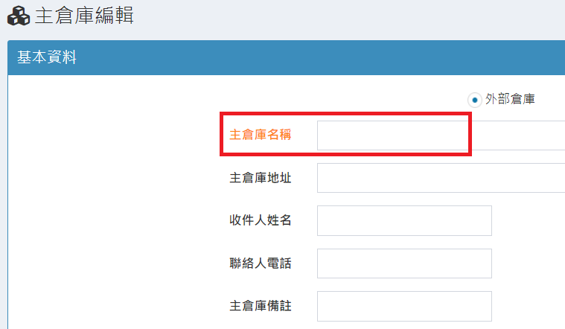Viewport: 565px width, 329px height.
Task: Click the 聯絡人電話 field label
Action: click(260, 263)
